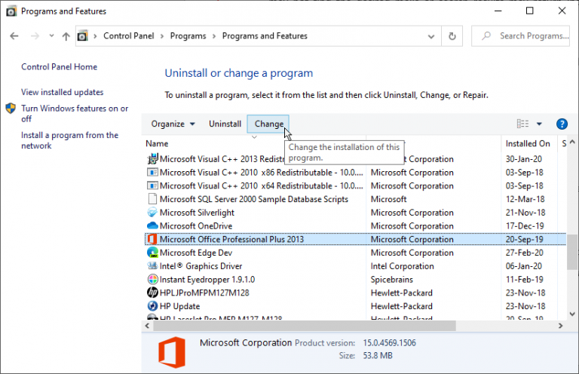This screenshot has width=579, height=374.
Task: Select Intel Graphics Driver row name
Action: [x=201, y=266]
